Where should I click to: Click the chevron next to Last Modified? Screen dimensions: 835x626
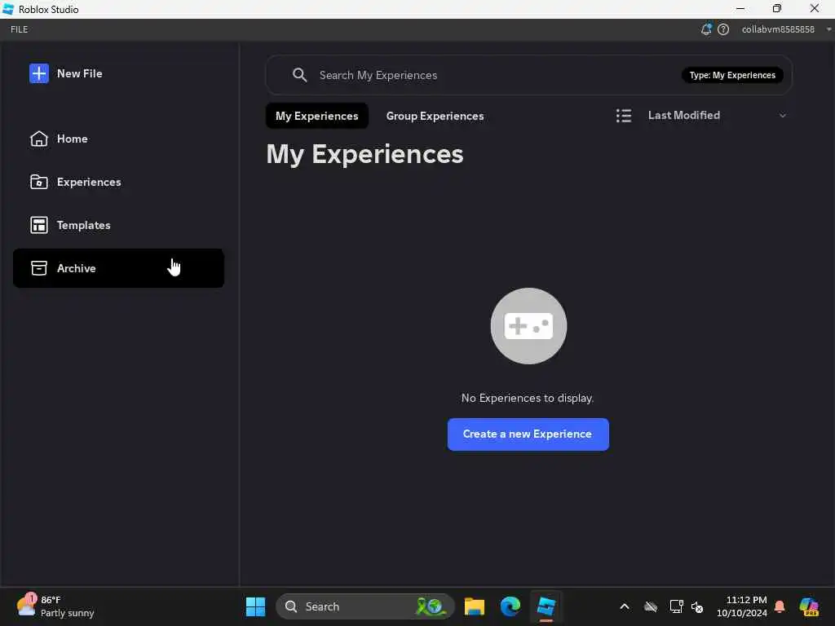click(x=782, y=116)
